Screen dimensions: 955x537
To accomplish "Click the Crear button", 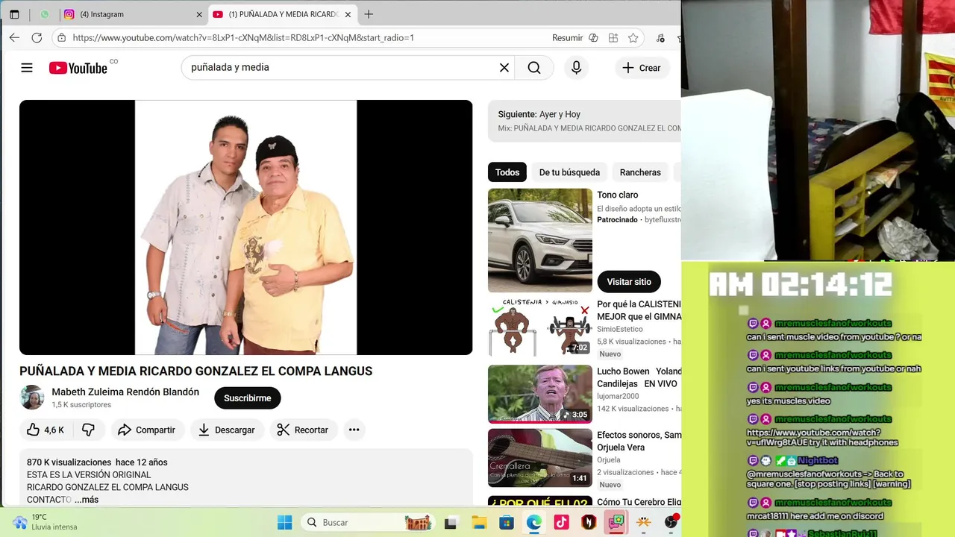I will [x=642, y=68].
